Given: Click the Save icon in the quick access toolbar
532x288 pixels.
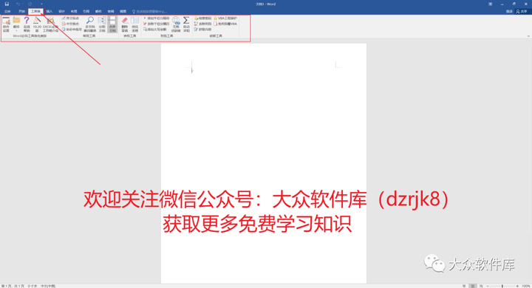Looking at the screenshot, I should tap(7, 4).
